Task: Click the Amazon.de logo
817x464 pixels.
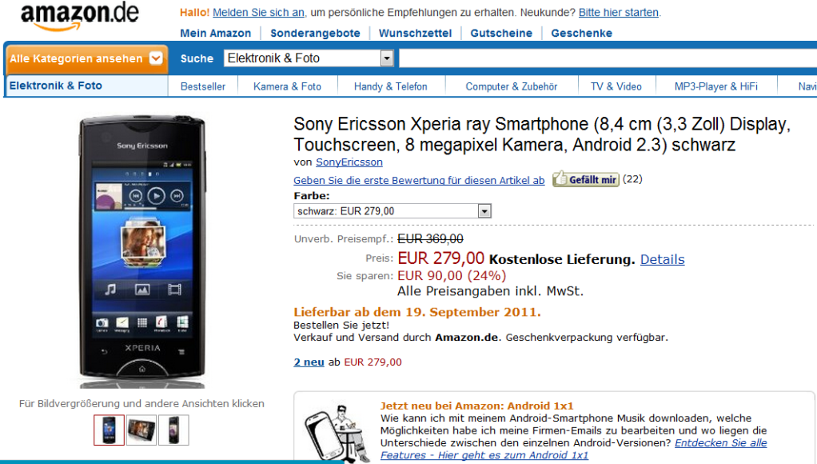Action: 80,17
